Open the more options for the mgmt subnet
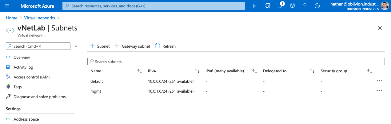The height and width of the screenshot is (124, 391). pyautogui.click(x=379, y=91)
